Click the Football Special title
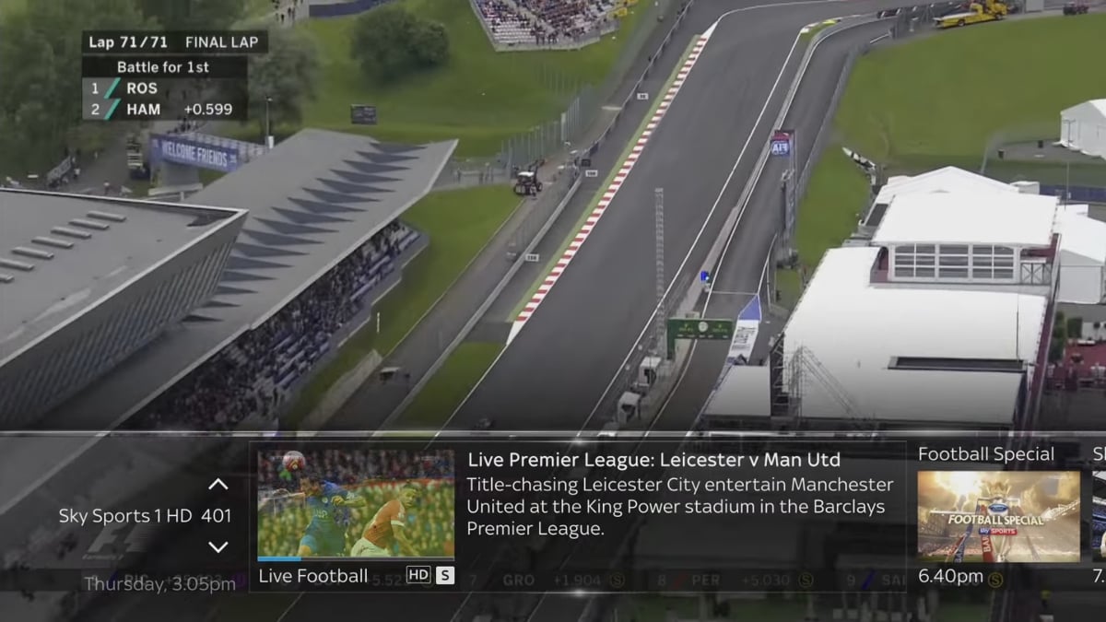This screenshot has height=622, width=1106. point(985,454)
